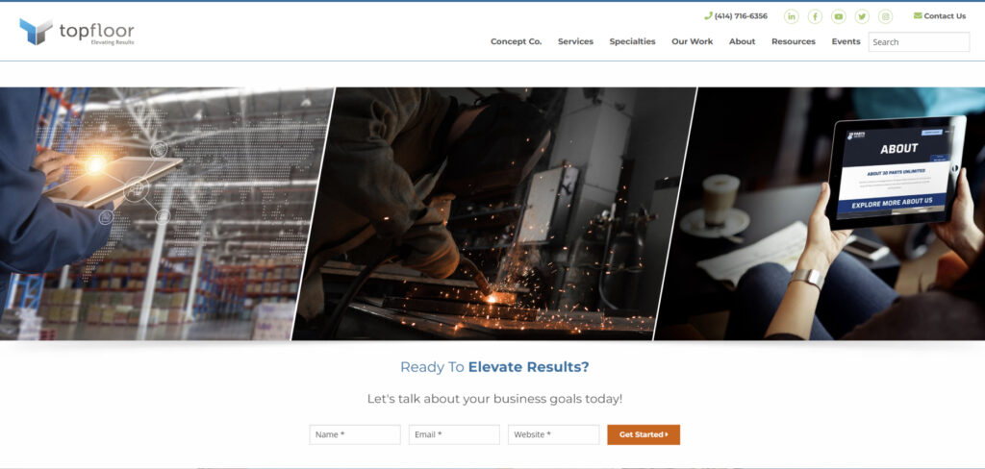Open the Contact Us link
This screenshot has width=985, height=469.
click(940, 16)
